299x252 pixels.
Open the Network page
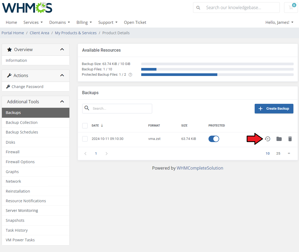click(36, 181)
